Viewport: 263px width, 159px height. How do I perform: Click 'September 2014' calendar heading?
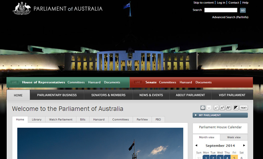[220, 145]
